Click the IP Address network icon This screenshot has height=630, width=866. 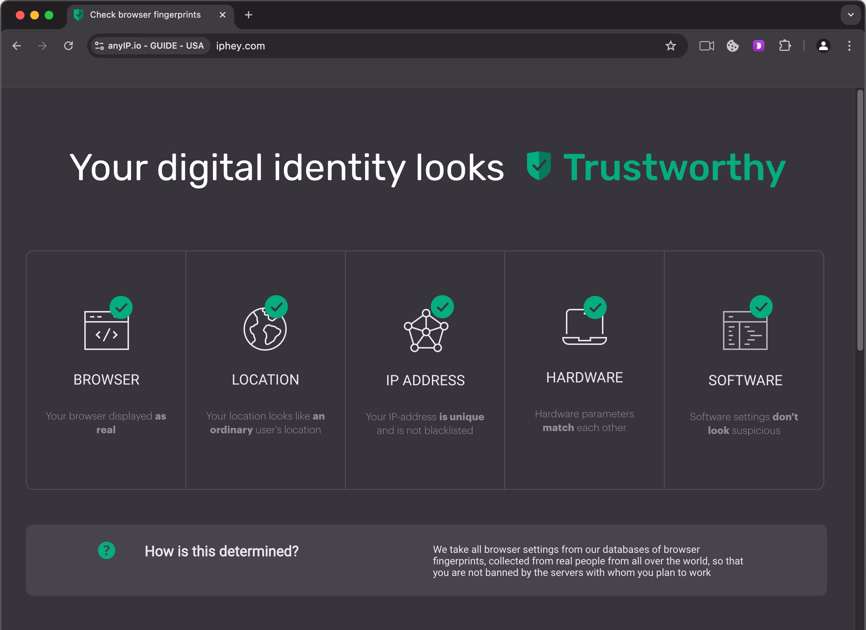click(x=426, y=330)
